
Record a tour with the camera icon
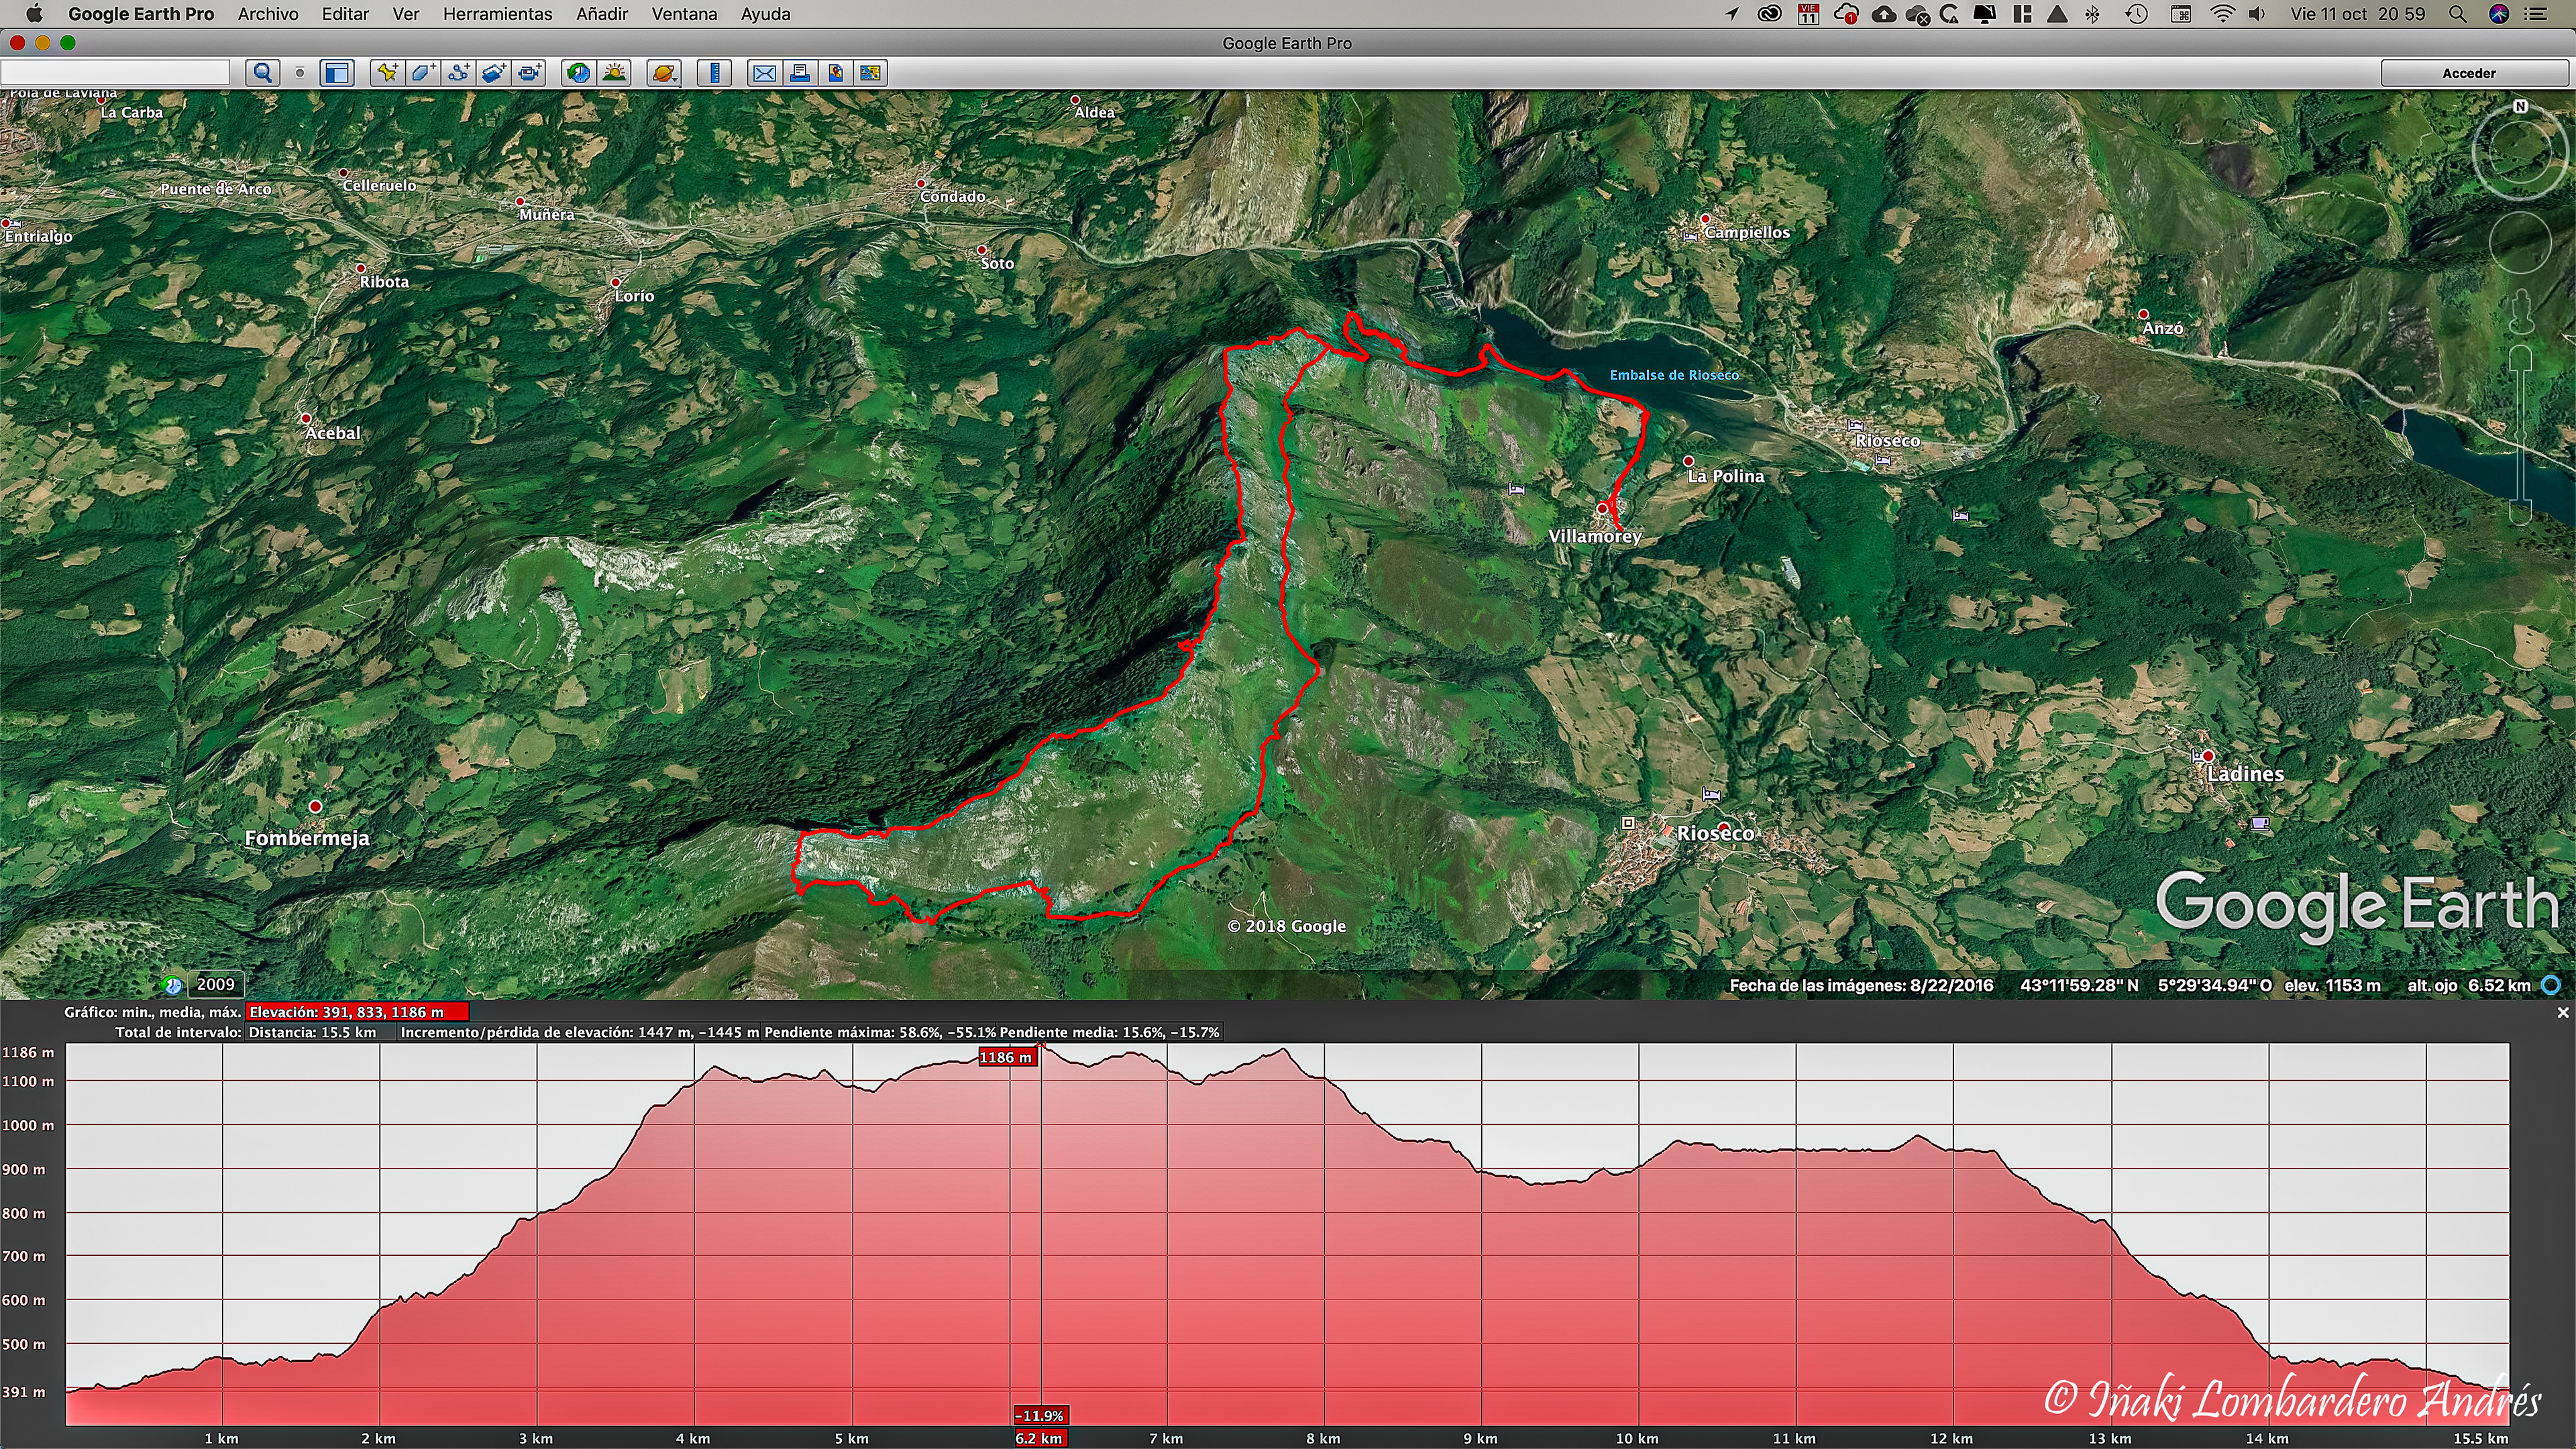[529, 73]
